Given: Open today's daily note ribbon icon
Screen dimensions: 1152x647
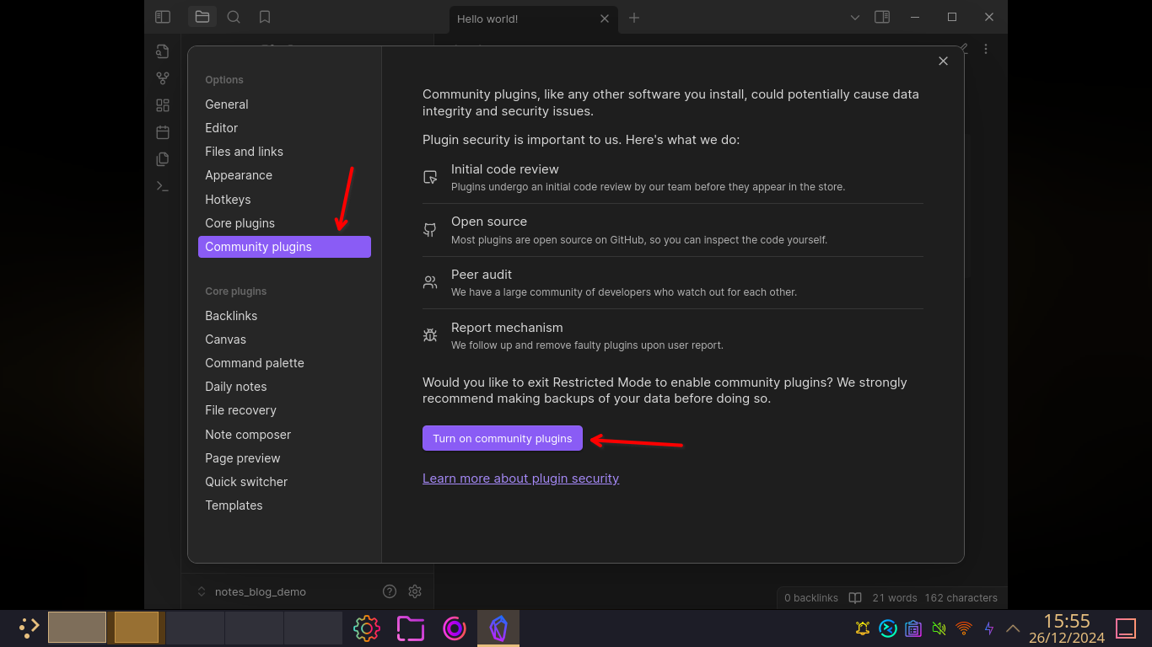Looking at the screenshot, I should (163, 132).
